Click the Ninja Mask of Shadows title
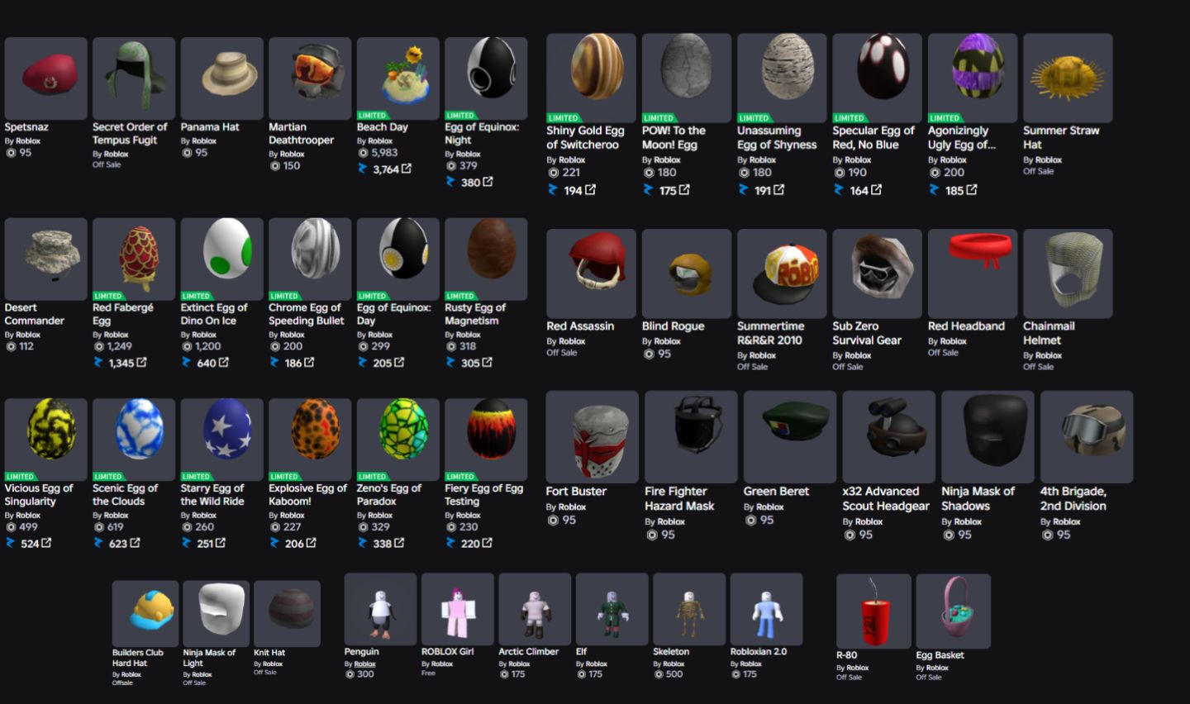 point(978,498)
